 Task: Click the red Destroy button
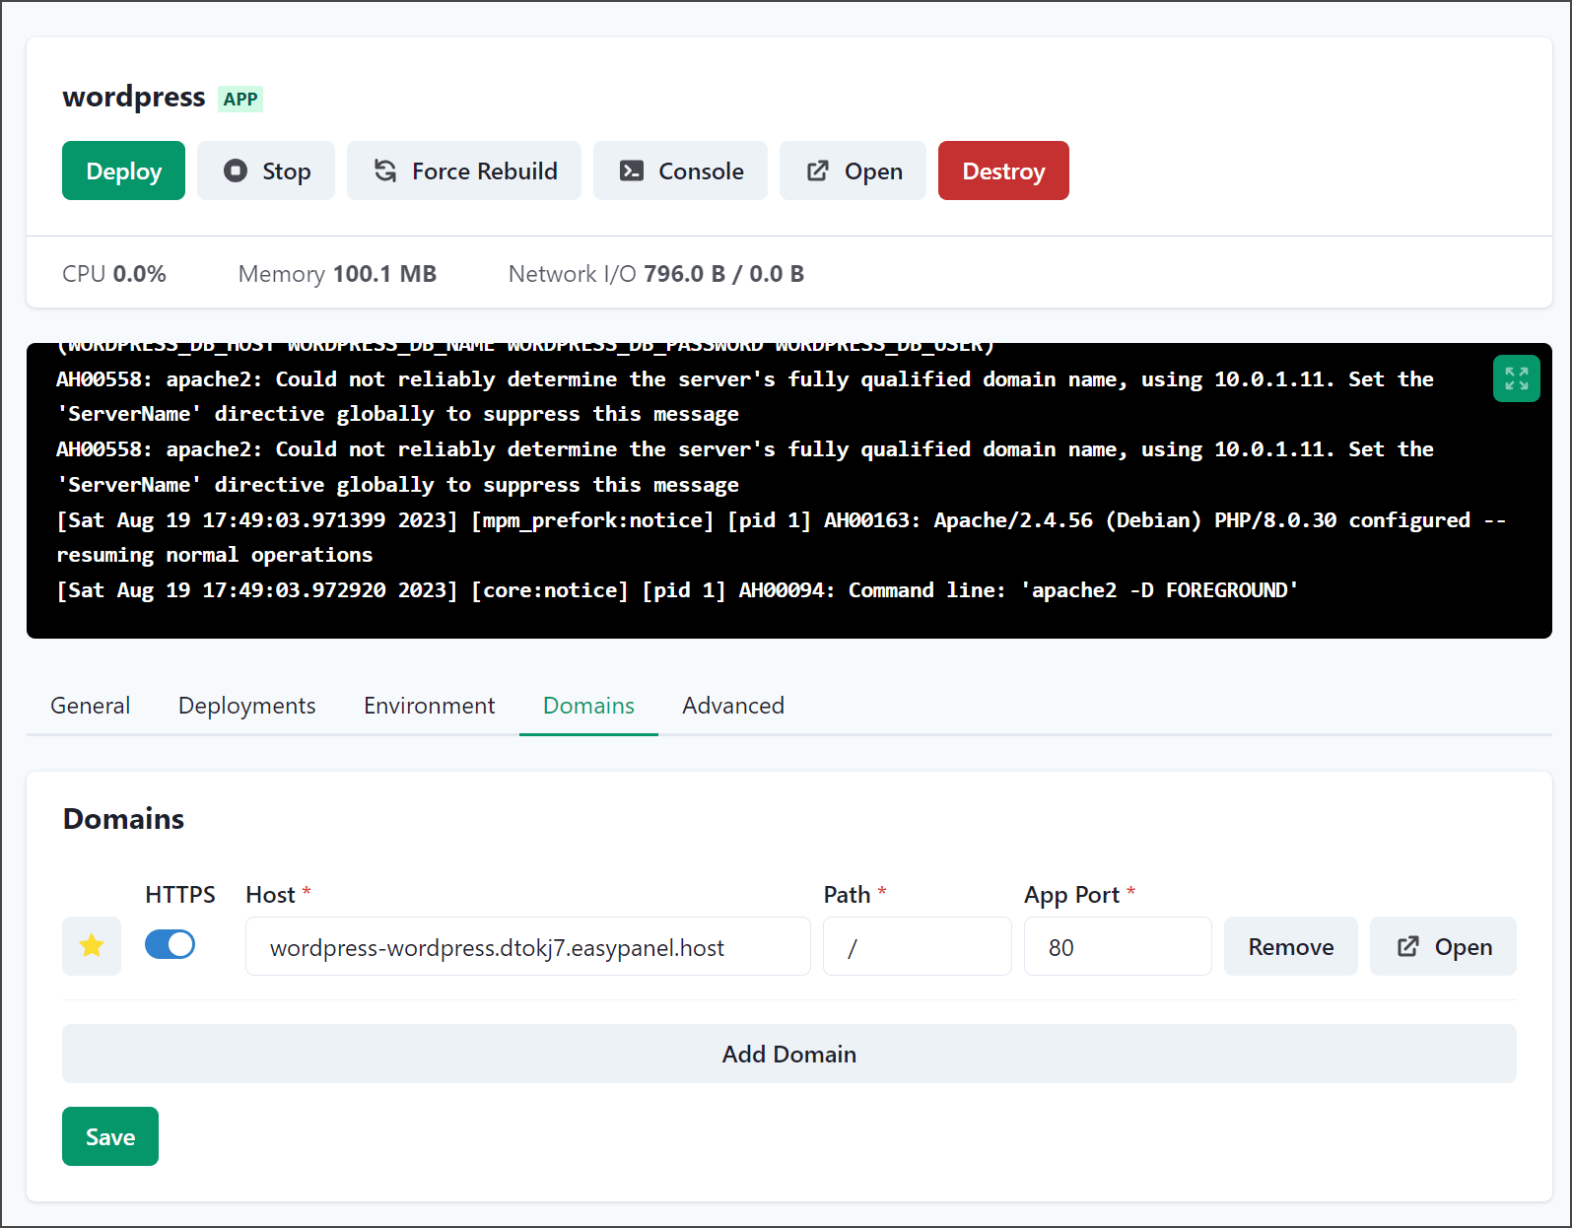pyautogui.click(x=1003, y=171)
